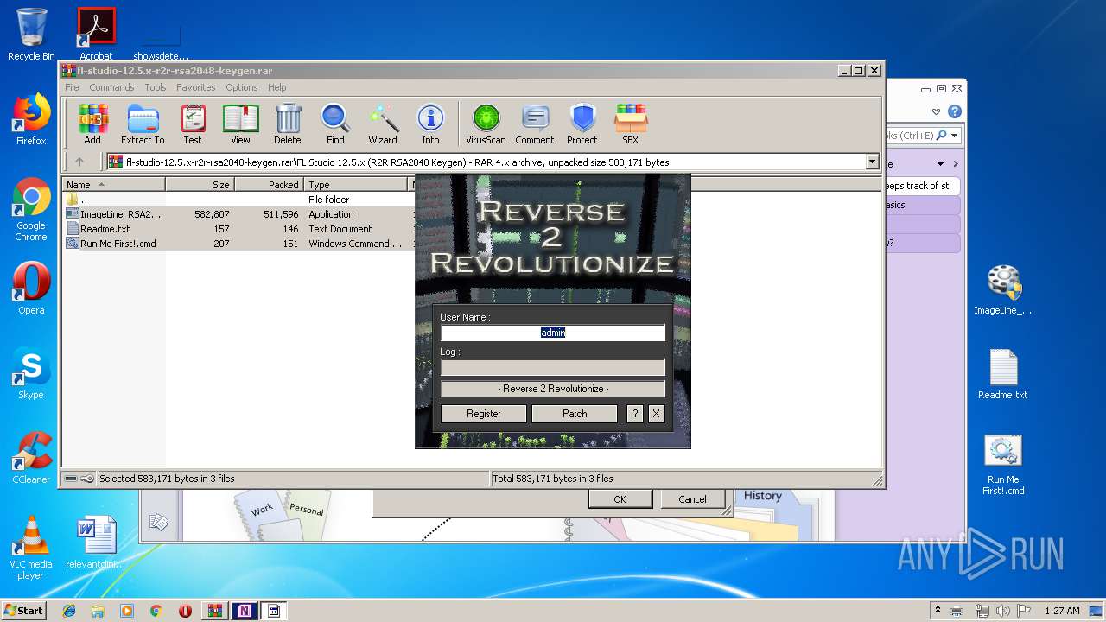Click the Add icon in WinRAR toolbar
The height and width of the screenshot is (622, 1106).
[92, 124]
